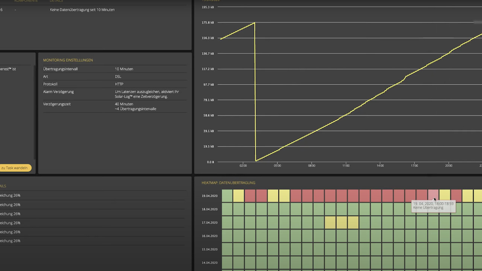This screenshot has width=482, height=271.
Task: Click the 09:00 yellow cell in the 17.04.2020 heatmap row
Action: [x=330, y=222]
